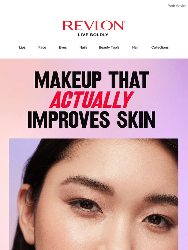Screen dimensions: 188x250
Task: Click the Makeup That headline text
Action: tap(92, 80)
